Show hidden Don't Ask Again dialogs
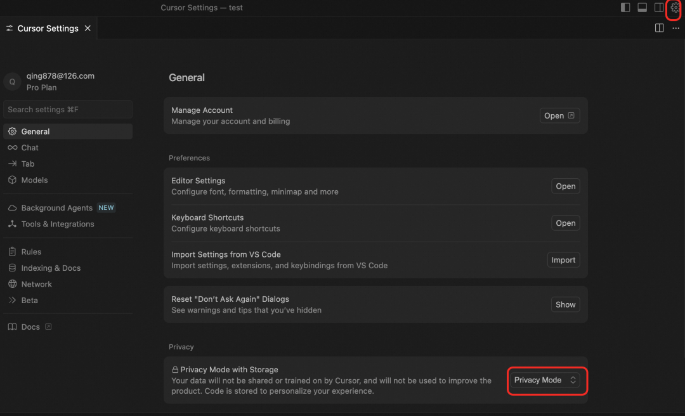Image resolution: width=685 pixels, height=416 pixels. [x=565, y=304]
